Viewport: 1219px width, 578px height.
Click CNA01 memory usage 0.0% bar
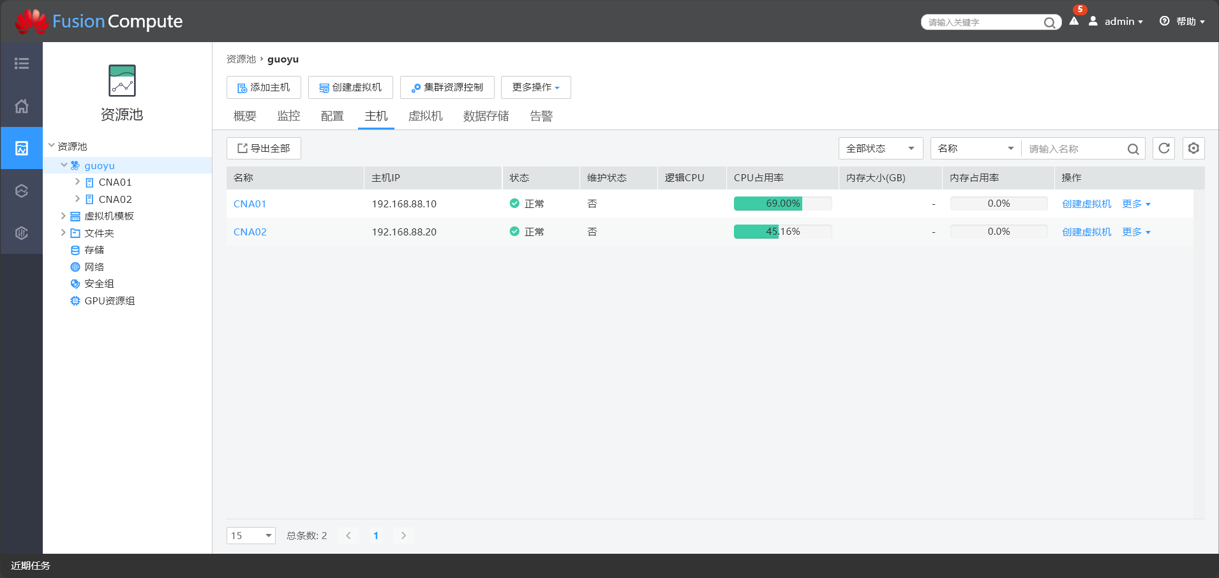[x=999, y=204]
